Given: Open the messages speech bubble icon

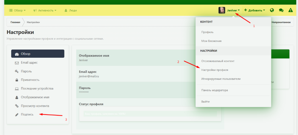Looking at the screenshot, I should (281, 10).
